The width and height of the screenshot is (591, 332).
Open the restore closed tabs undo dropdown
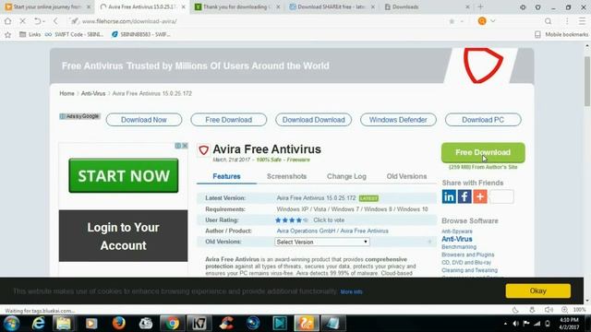point(39,21)
